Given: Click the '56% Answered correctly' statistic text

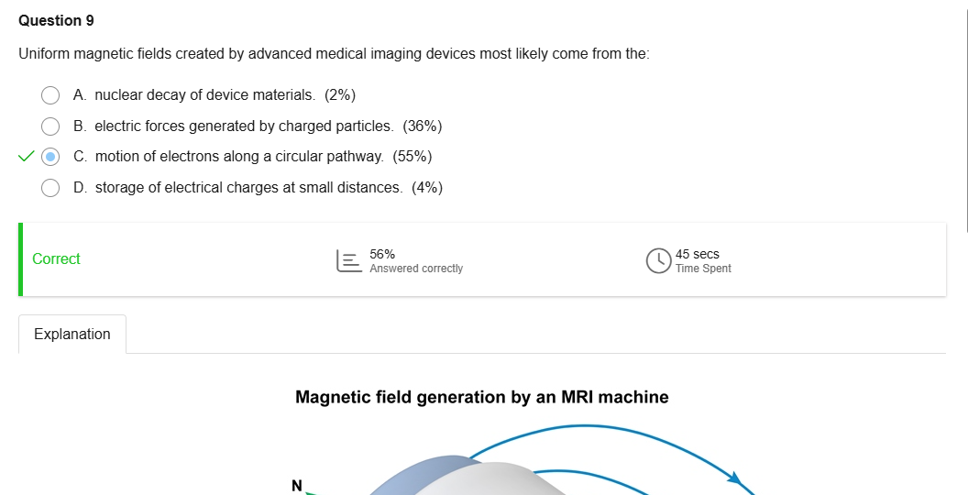Looking at the screenshot, I should pos(416,261).
